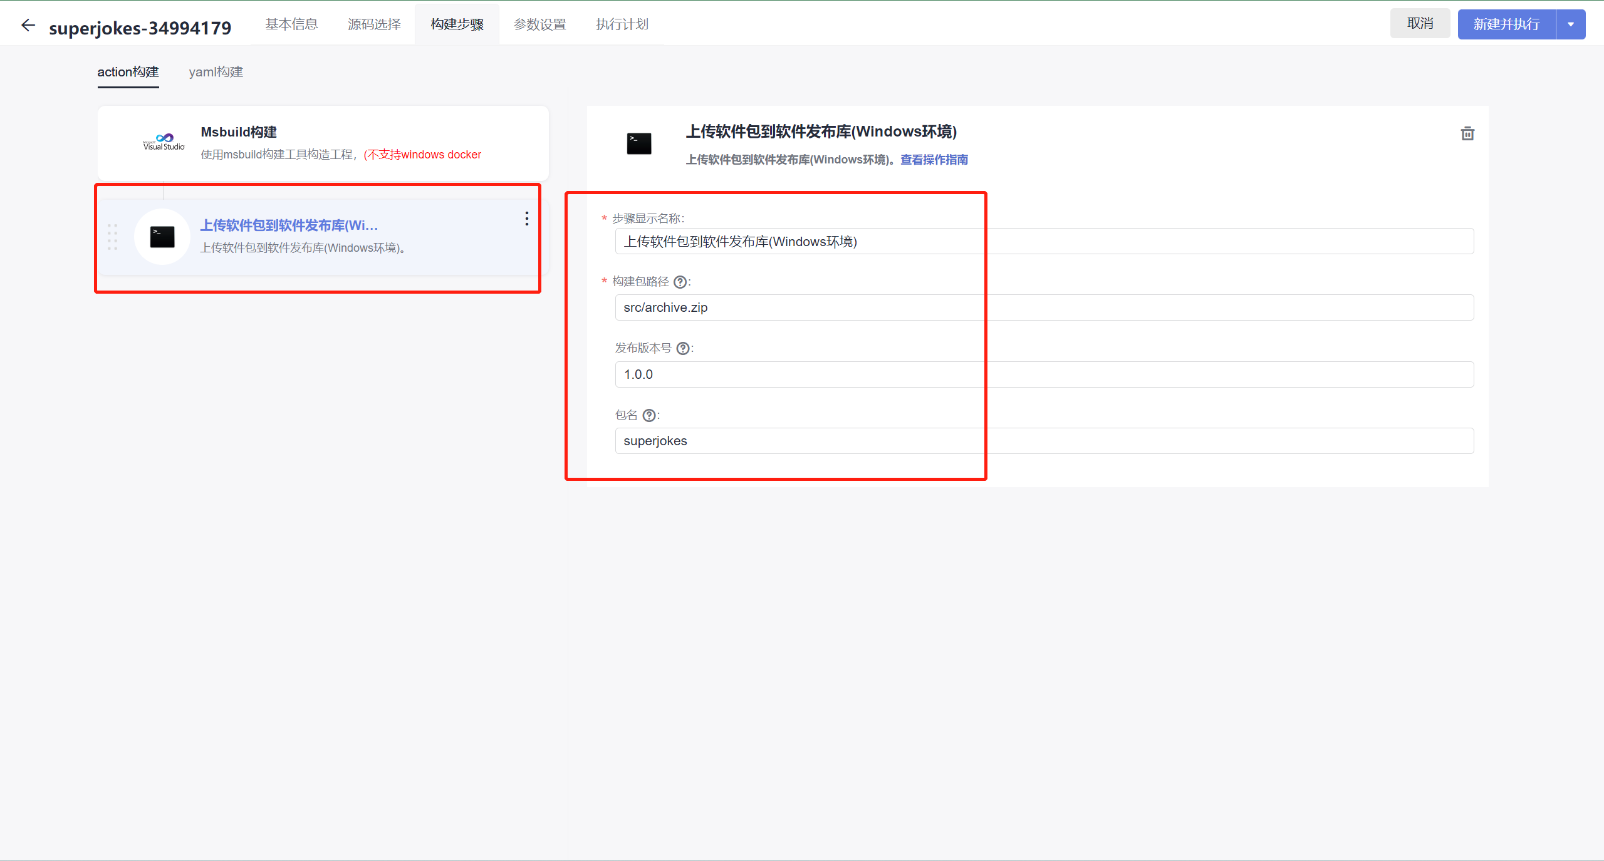This screenshot has width=1604, height=861.
Task: Open the 基本信息 tab
Action: point(291,24)
